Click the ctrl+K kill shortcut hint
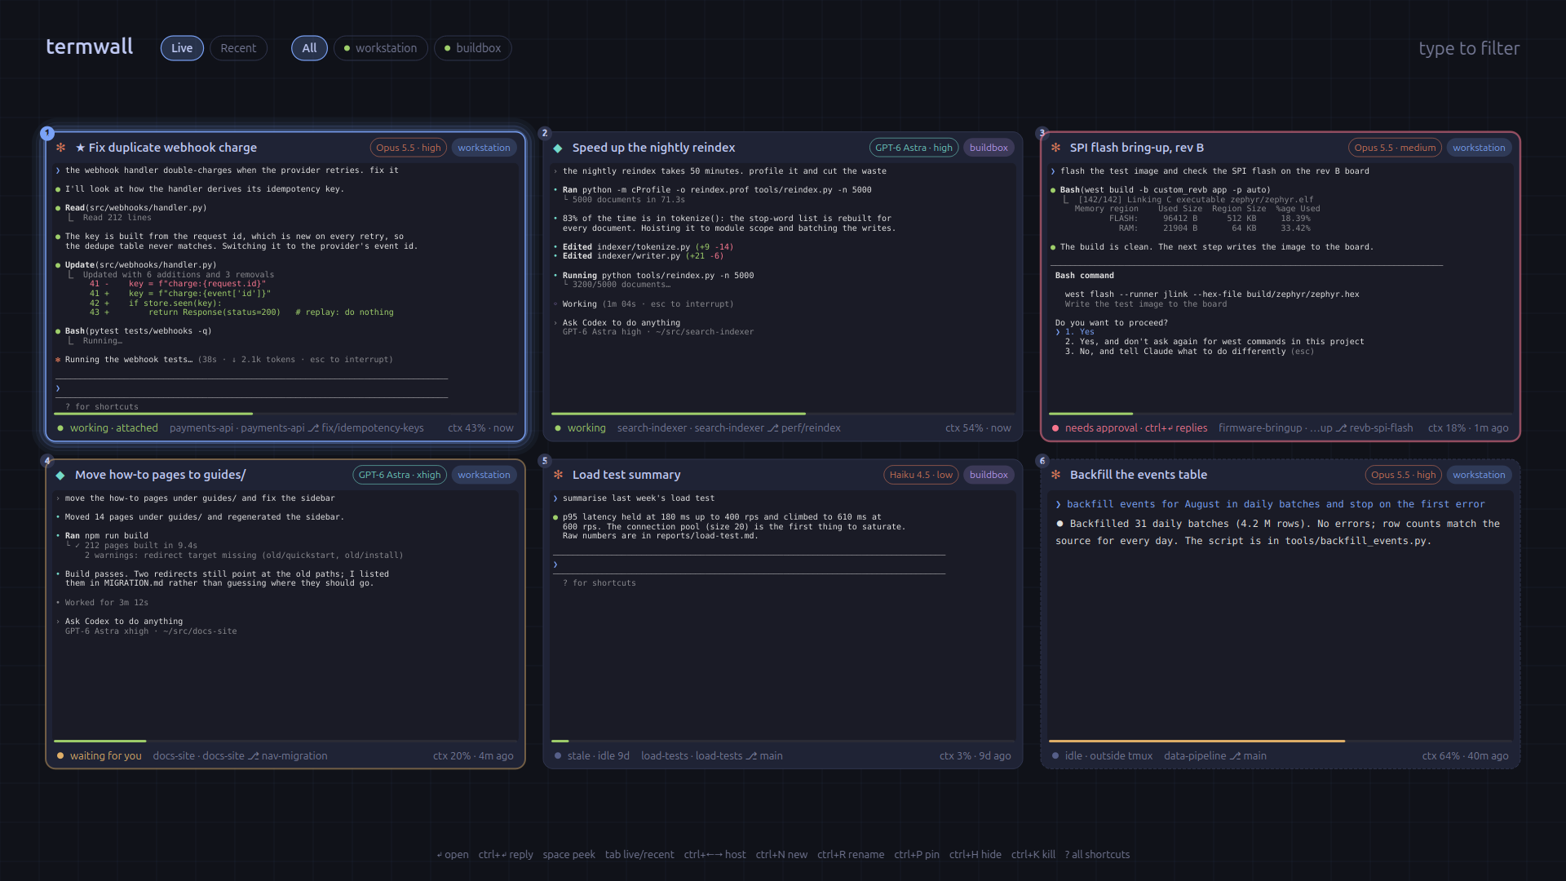Viewport: 1566px width, 881px height. (1033, 855)
